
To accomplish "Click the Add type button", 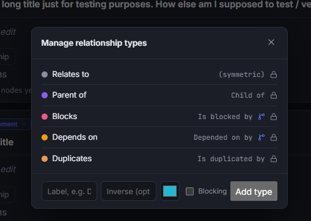I will 254,191.
